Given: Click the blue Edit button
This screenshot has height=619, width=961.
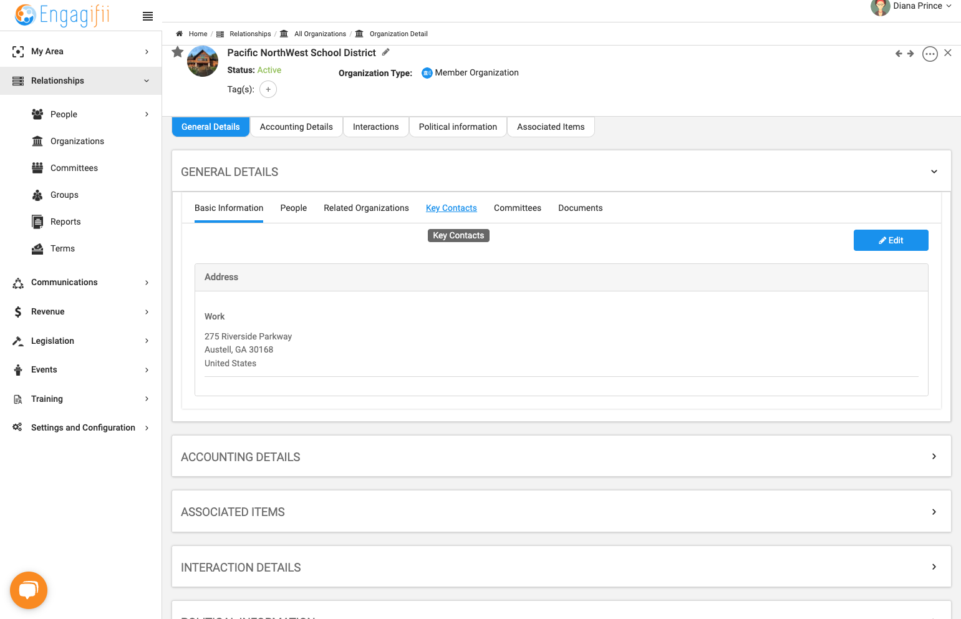Looking at the screenshot, I should click(x=891, y=240).
